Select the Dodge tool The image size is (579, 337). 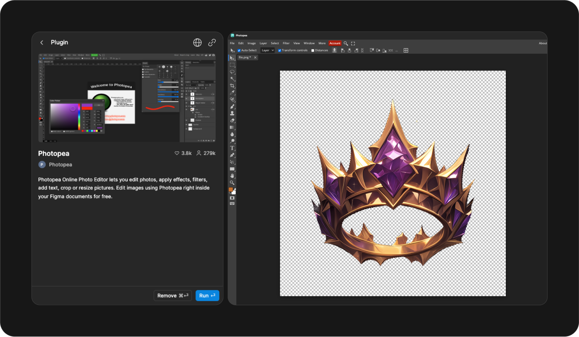pyautogui.click(x=232, y=141)
